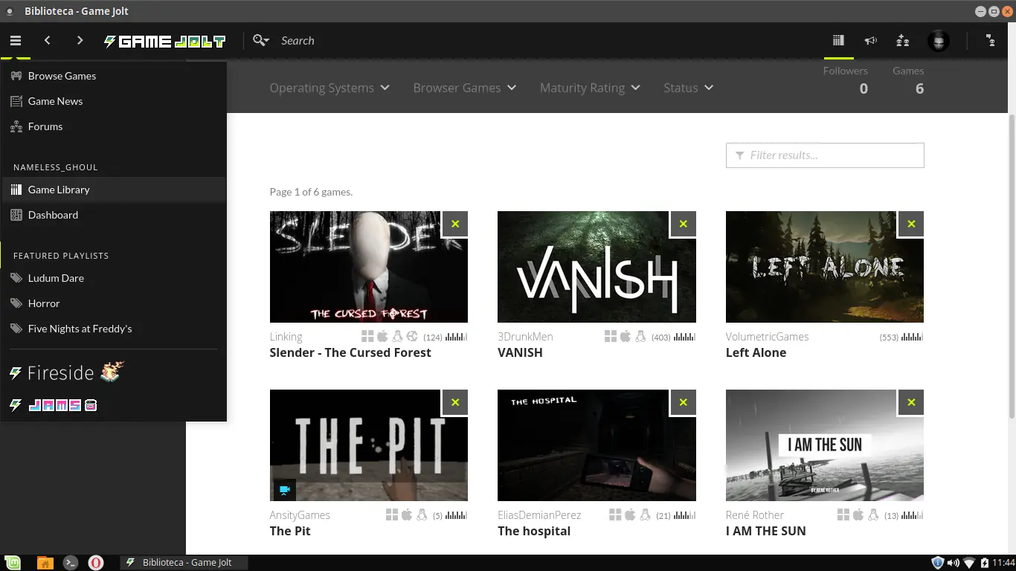
Task: Launch the terminal from taskbar
Action: tap(71, 563)
